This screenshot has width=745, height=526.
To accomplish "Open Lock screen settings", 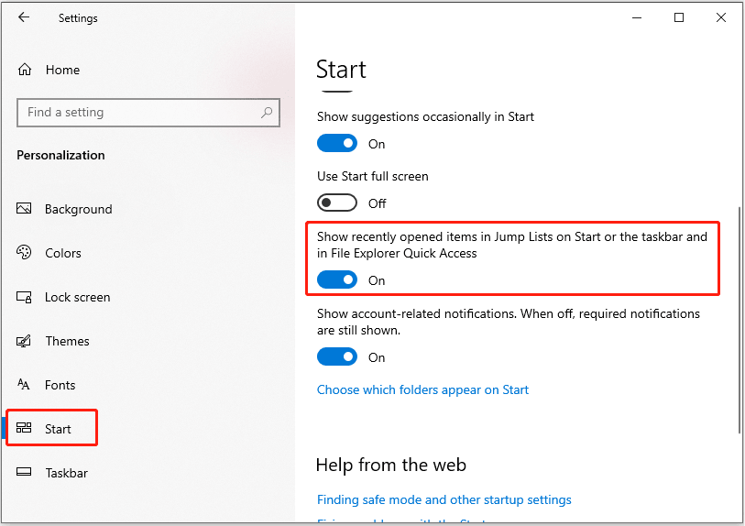I will point(78,298).
